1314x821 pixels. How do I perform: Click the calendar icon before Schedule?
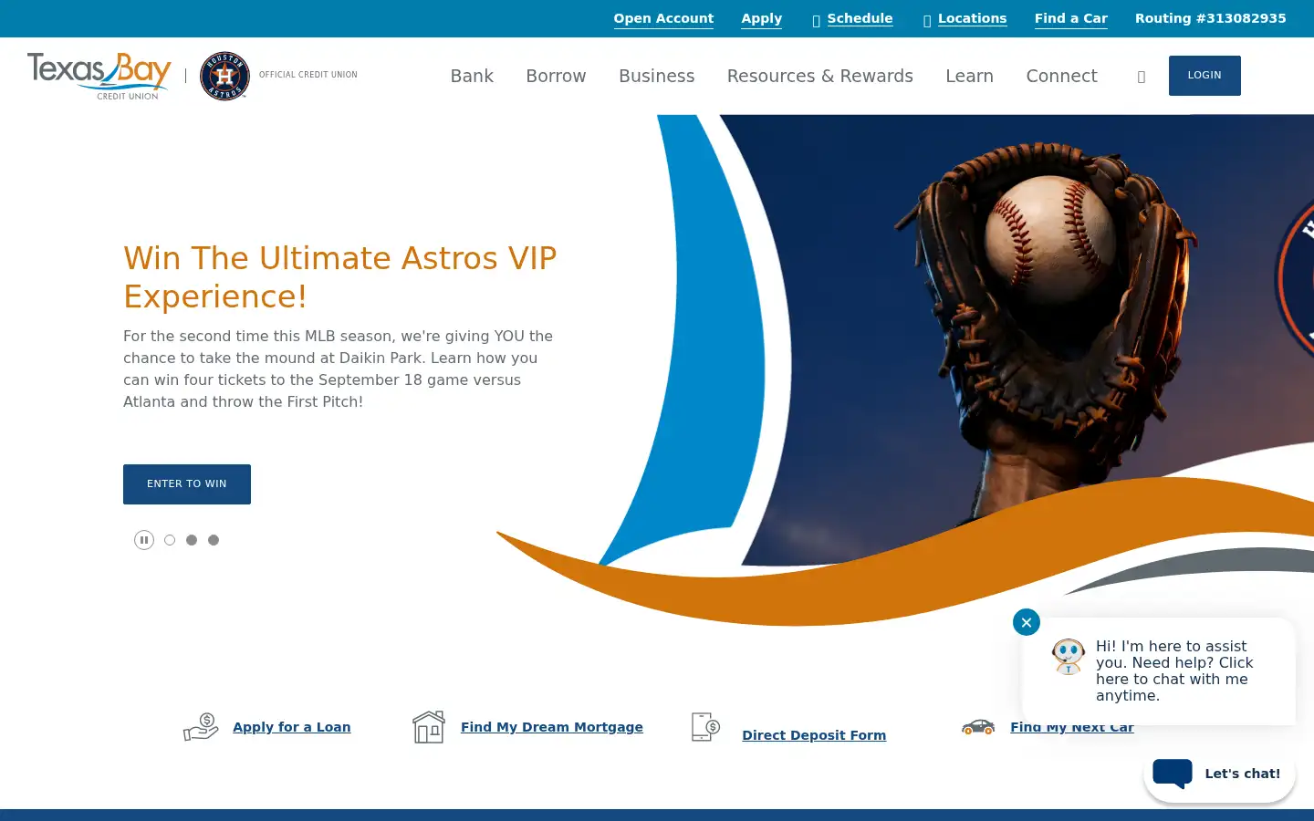[816, 20]
